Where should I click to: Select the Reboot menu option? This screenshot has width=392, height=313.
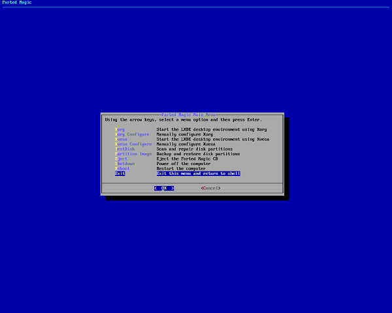click(x=122, y=168)
